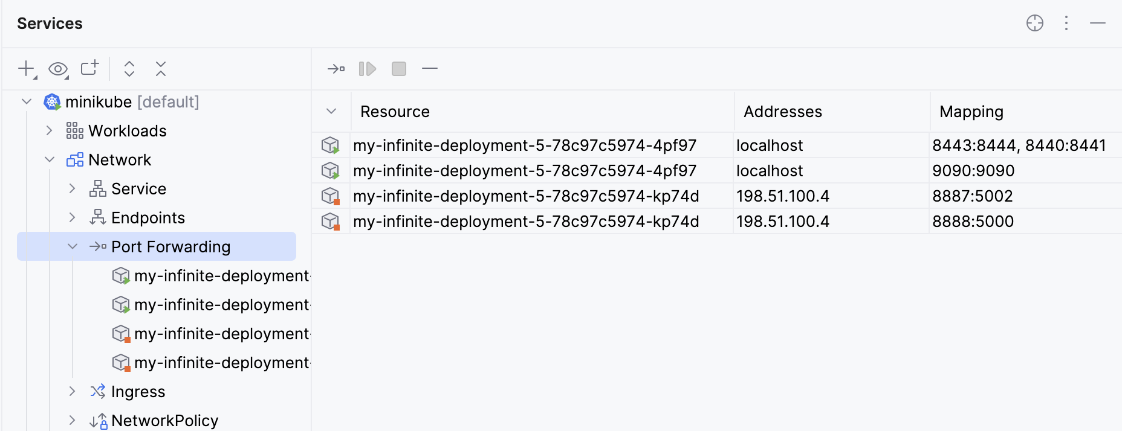Collapse the Network tree node

[50, 160]
